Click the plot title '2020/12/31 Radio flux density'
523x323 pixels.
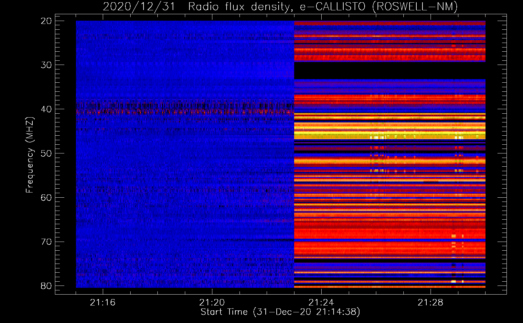pyautogui.click(x=280, y=6)
